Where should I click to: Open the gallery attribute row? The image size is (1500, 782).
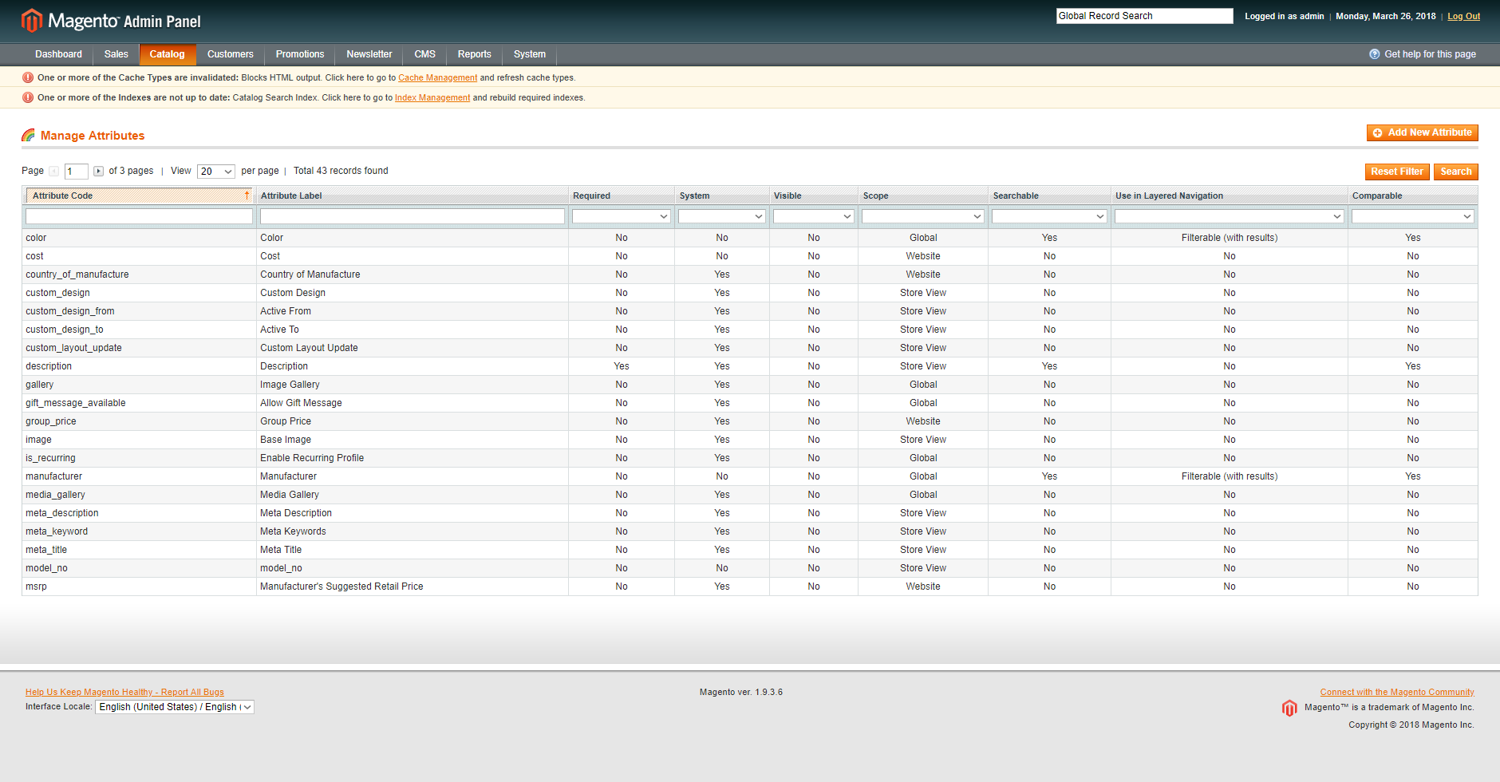point(750,385)
